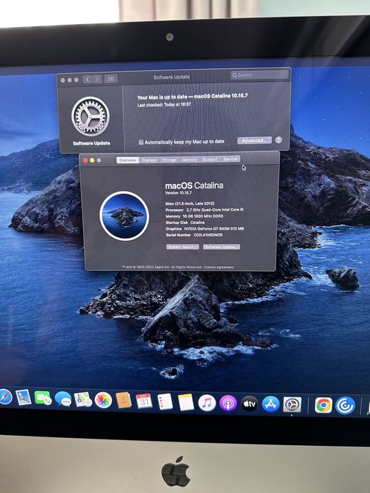This screenshot has width=370, height=493.
Task: Launch Google Chrome from the Dock
Action: [x=323, y=405]
